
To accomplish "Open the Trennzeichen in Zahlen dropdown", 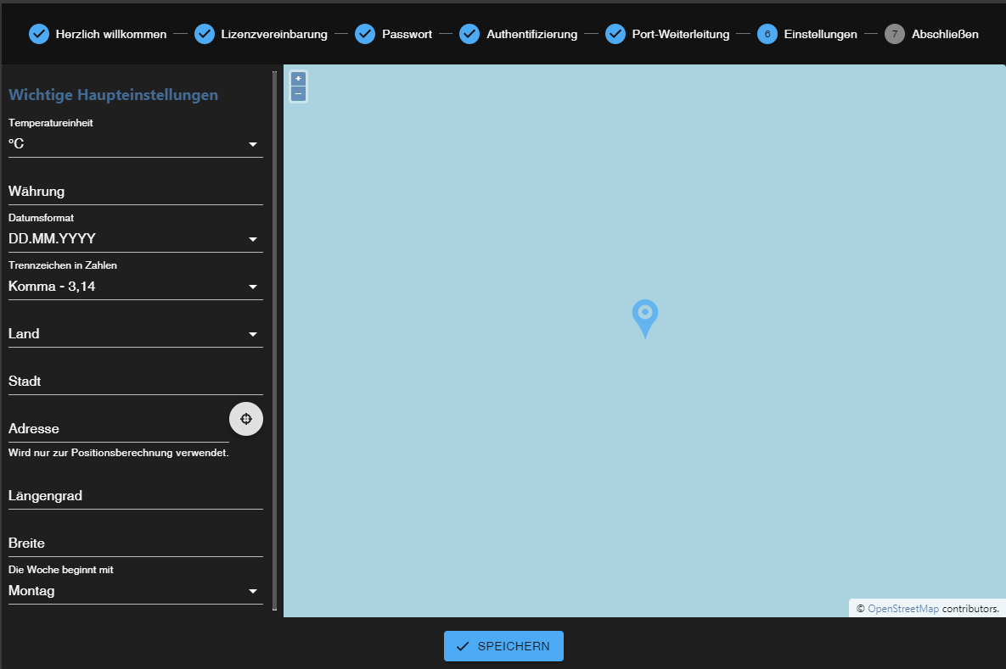I will [x=135, y=287].
